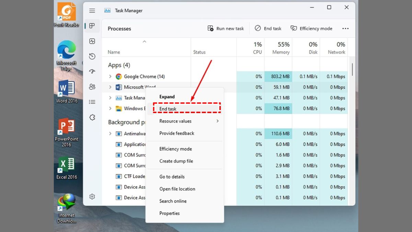This screenshot has width=412, height=232.
Task: Click the Apps (4) group heading
Action: click(x=119, y=65)
